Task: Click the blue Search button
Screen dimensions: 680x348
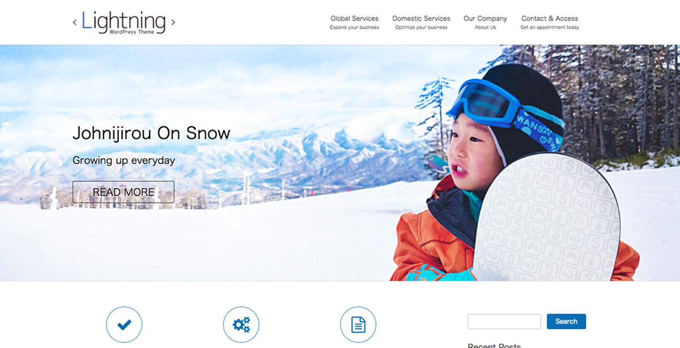Action: coord(566,321)
